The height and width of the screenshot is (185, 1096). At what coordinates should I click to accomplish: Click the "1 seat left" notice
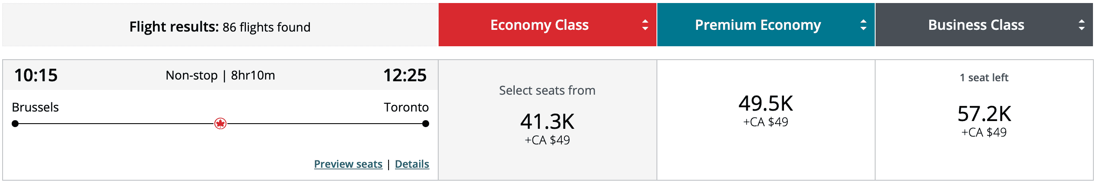point(984,78)
